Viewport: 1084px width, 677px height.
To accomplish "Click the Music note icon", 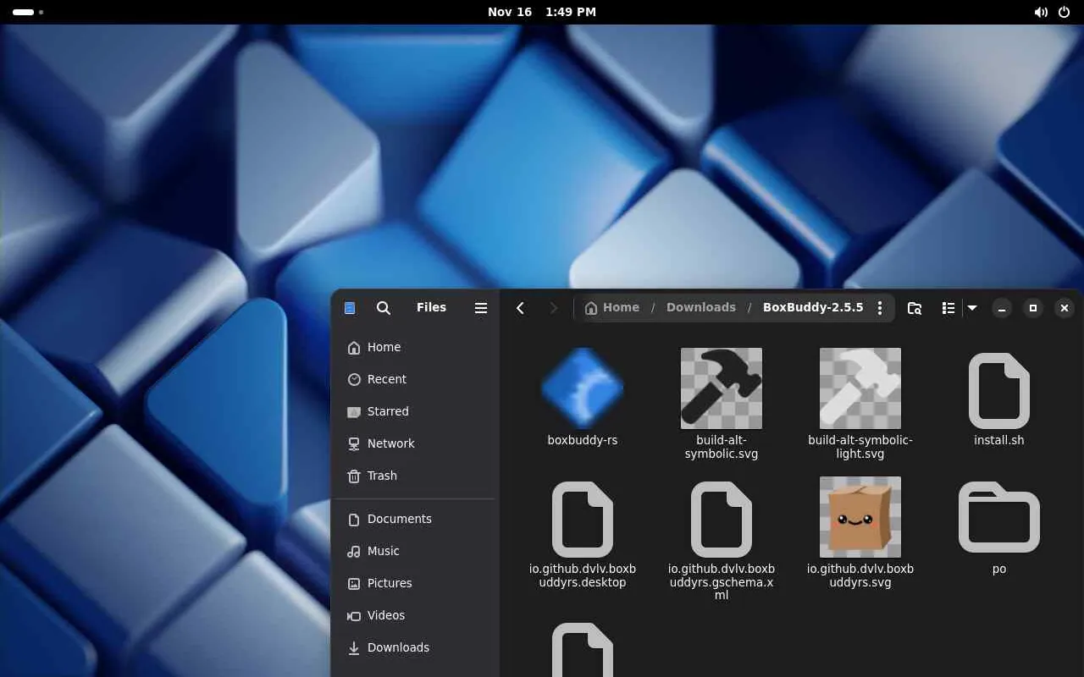I will pyautogui.click(x=354, y=552).
